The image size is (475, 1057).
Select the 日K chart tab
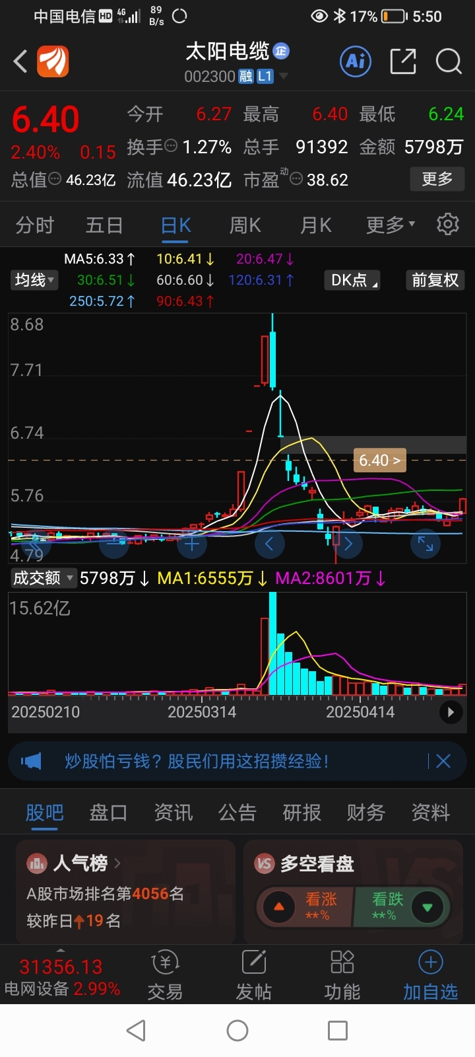[176, 225]
